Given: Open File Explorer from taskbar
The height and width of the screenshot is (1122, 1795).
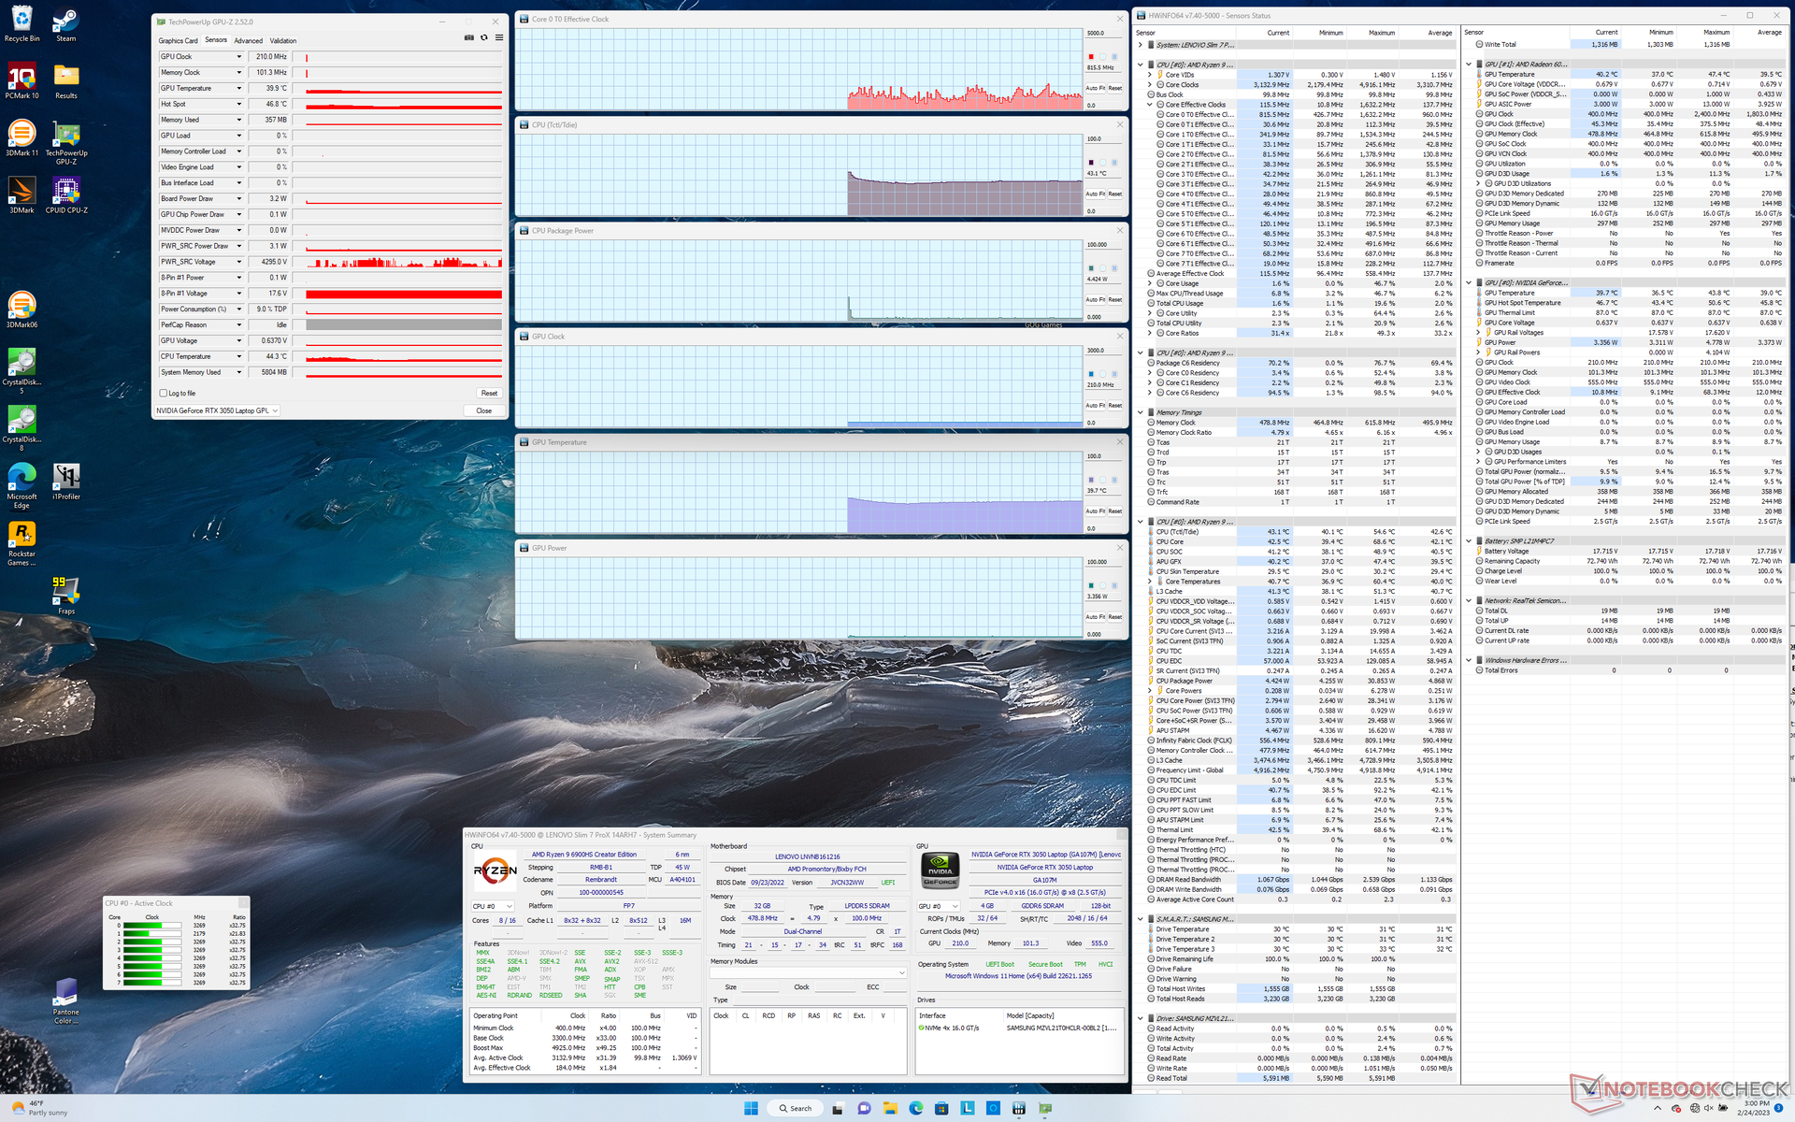Looking at the screenshot, I should [x=889, y=1108].
